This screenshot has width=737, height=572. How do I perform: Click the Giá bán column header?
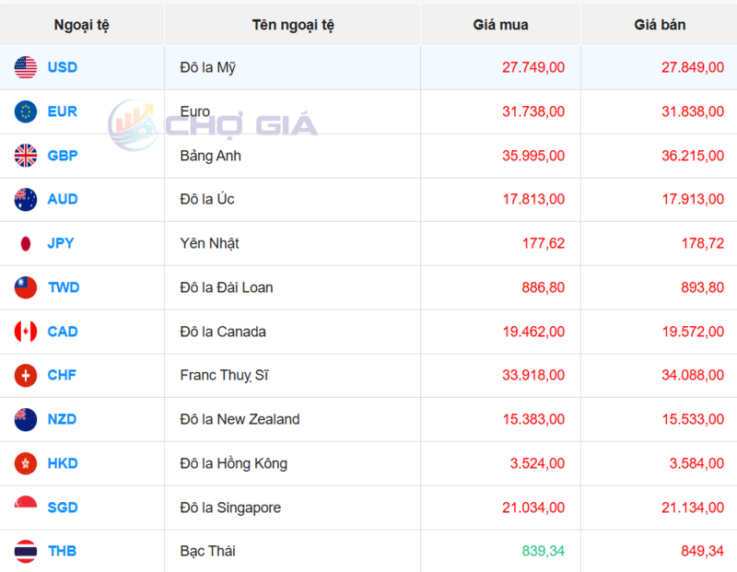660,25
